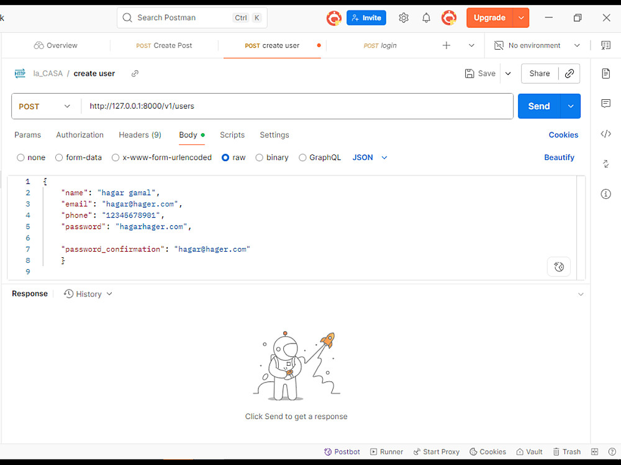The width and height of the screenshot is (621, 465).
Task: Click the link icon next to Share
Action: point(569,74)
